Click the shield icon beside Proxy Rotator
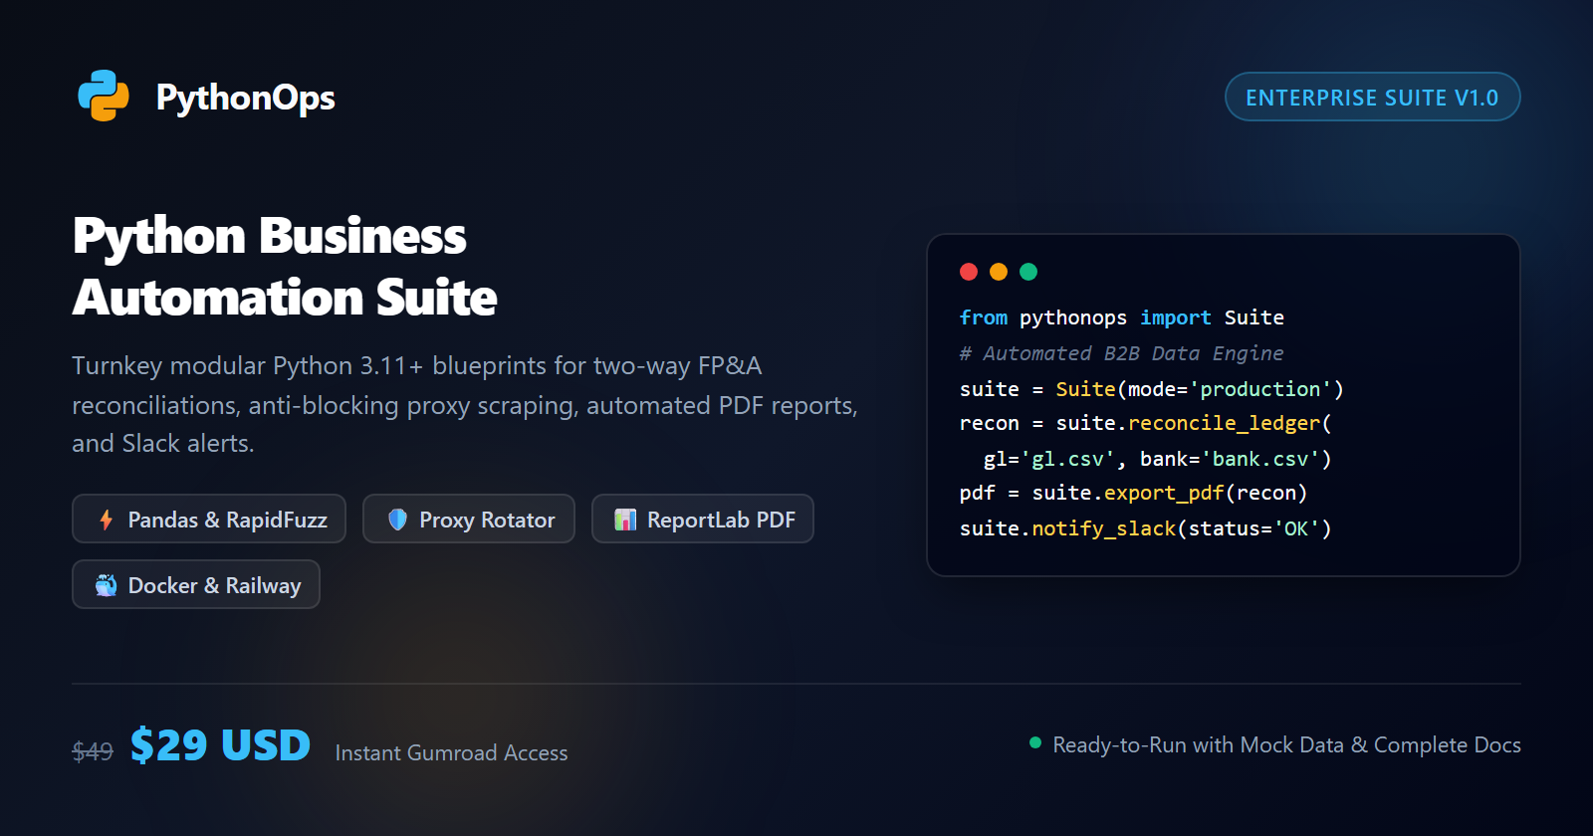The height and width of the screenshot is (836, 1593). [x=397, y=520]
